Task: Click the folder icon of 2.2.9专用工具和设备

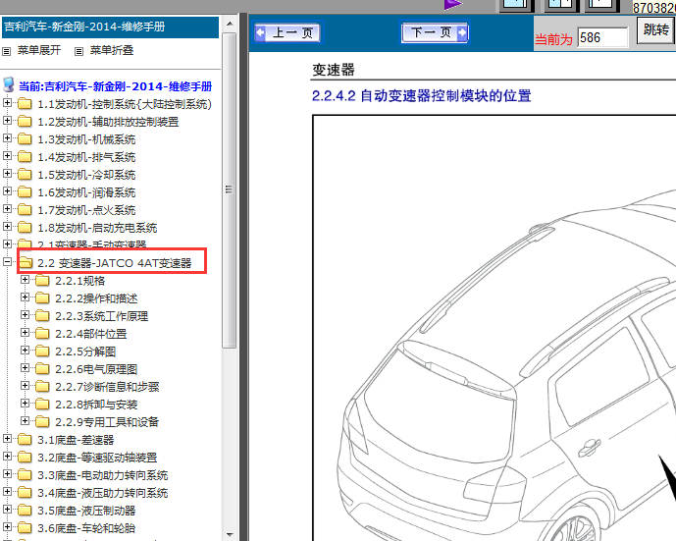Action: pos(42,422)
